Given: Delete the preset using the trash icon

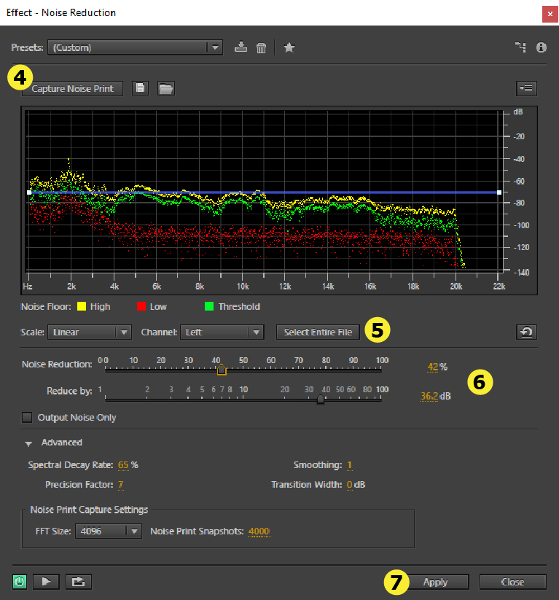Looking at the screenshot, I should (261, 47).
